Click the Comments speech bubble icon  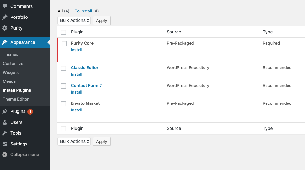coord(5,6)
